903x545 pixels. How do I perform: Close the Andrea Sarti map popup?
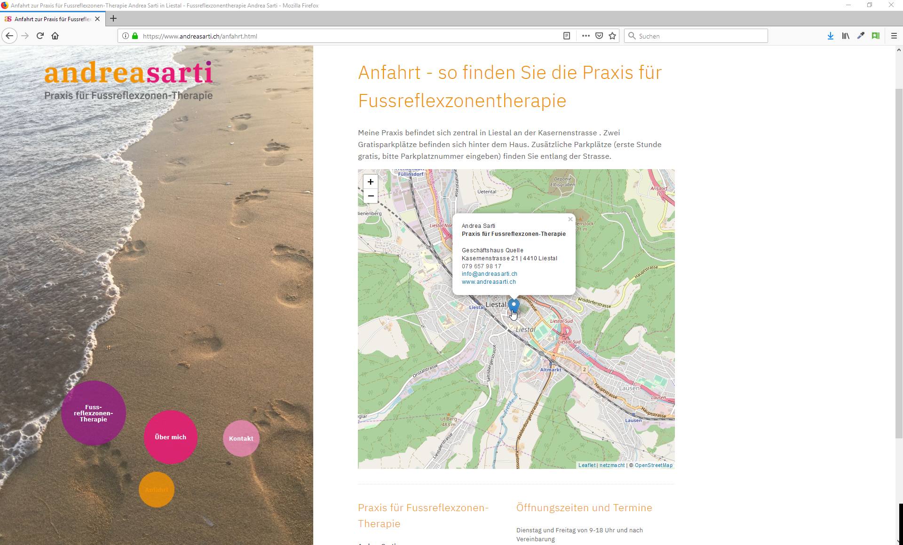click(570, 219)
